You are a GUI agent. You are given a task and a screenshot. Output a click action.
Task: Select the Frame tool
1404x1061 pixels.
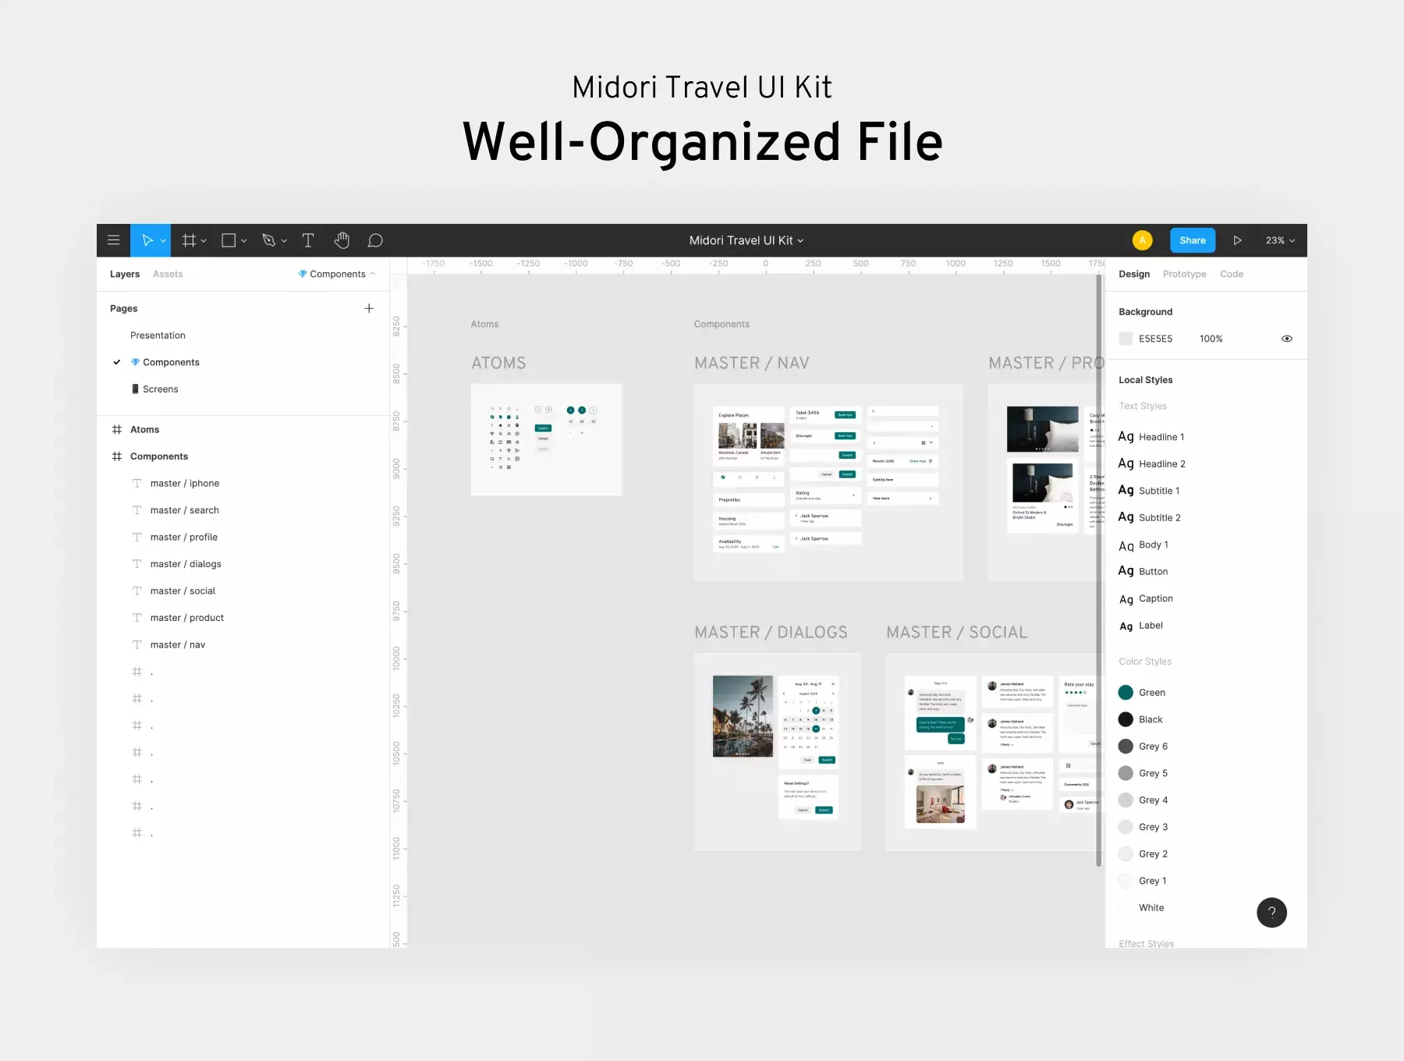click(x=189, y=240)
